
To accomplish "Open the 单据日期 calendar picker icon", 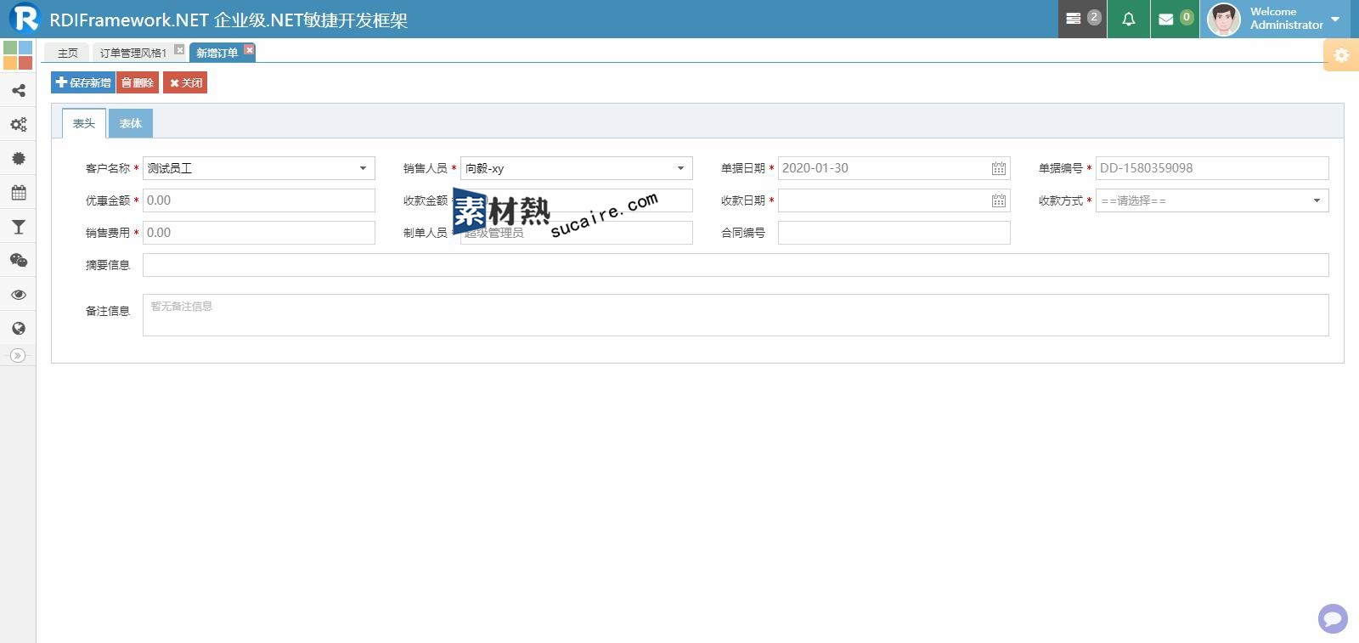I will click(999, 168).
